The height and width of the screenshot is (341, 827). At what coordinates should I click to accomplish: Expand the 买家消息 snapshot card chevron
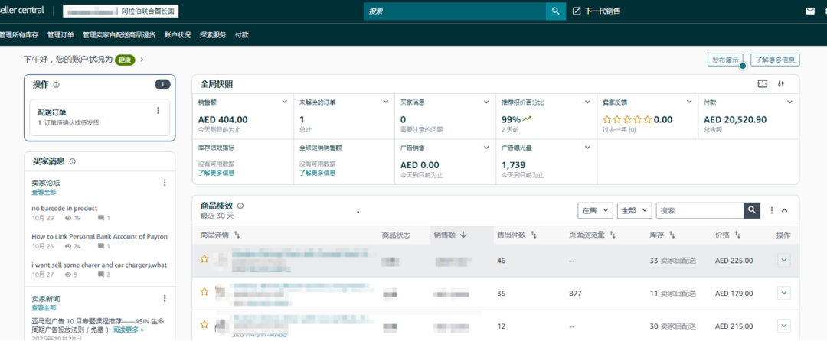[487, 102]
